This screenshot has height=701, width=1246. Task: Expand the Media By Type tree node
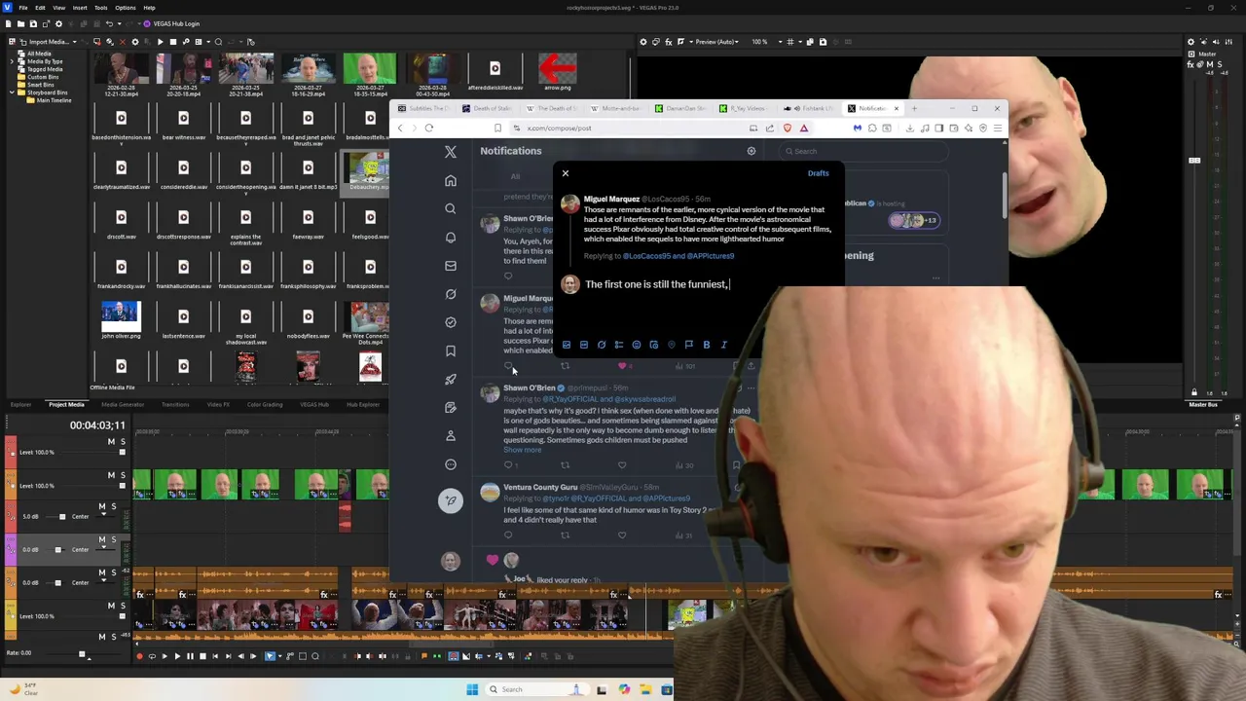coord(13,61)
